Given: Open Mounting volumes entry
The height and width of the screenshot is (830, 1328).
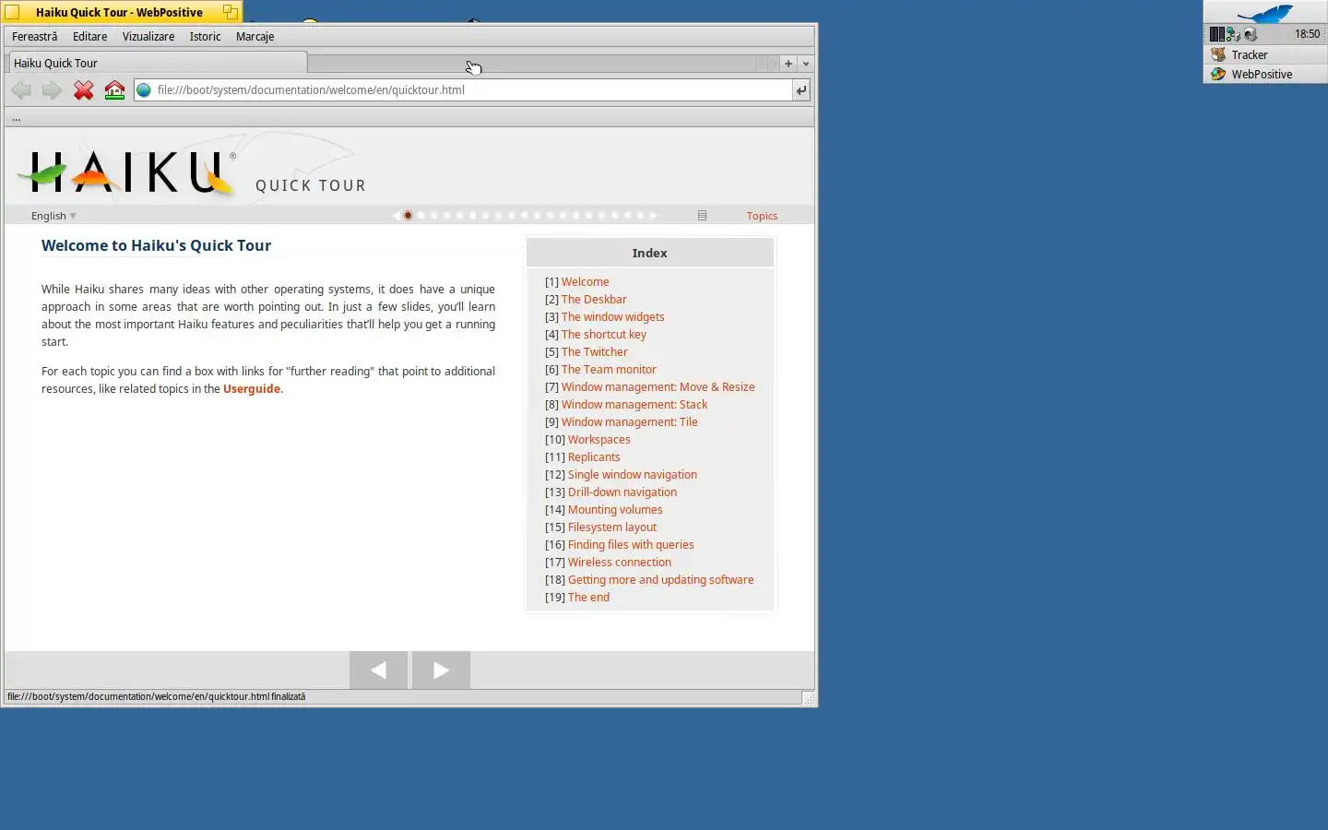Looking at the screenshot, I should click(x=615, y=510).
